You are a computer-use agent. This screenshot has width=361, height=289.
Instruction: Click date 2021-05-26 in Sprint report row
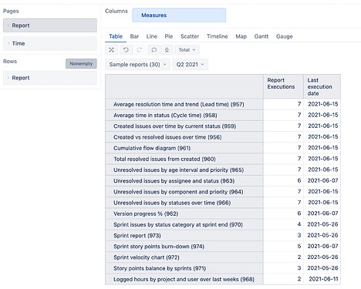[322, 235]
